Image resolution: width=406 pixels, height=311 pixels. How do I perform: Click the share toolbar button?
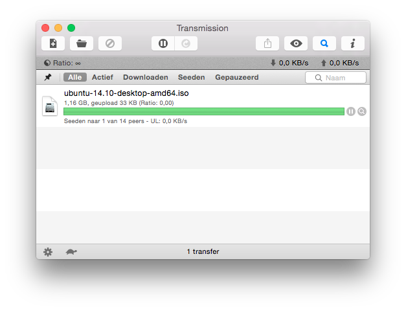coord(267,43)
